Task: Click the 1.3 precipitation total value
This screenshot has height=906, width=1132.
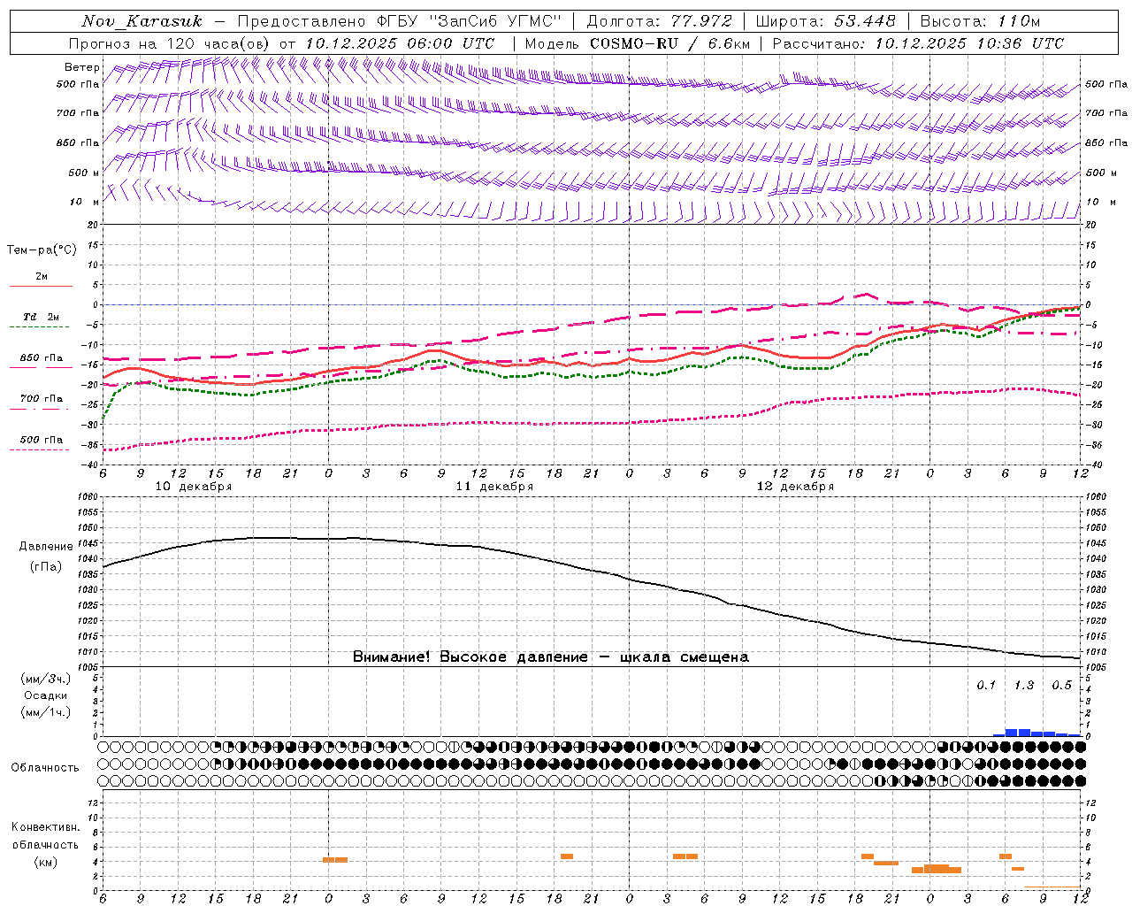Action: click(x=1024, y=686)
